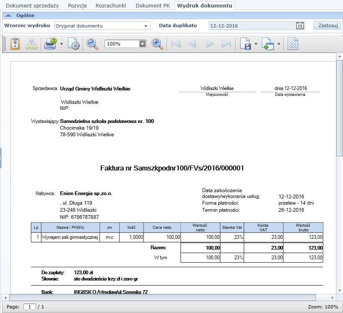Screen dimensions: 343x313
Task: Click the bank line INGBSK O./Wrocław/ul.Szewska 72
Action: 111,292
